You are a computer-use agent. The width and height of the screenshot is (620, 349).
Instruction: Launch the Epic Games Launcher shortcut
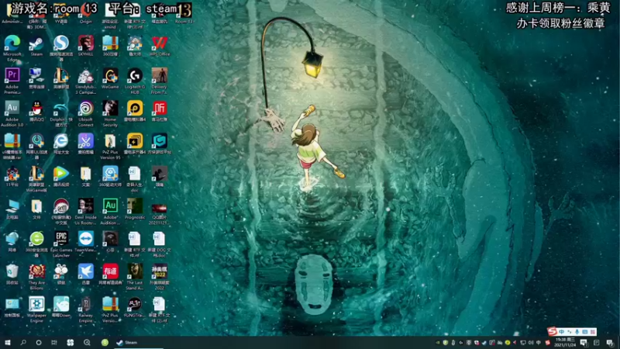pyautogui.click(x=61, y=240)
